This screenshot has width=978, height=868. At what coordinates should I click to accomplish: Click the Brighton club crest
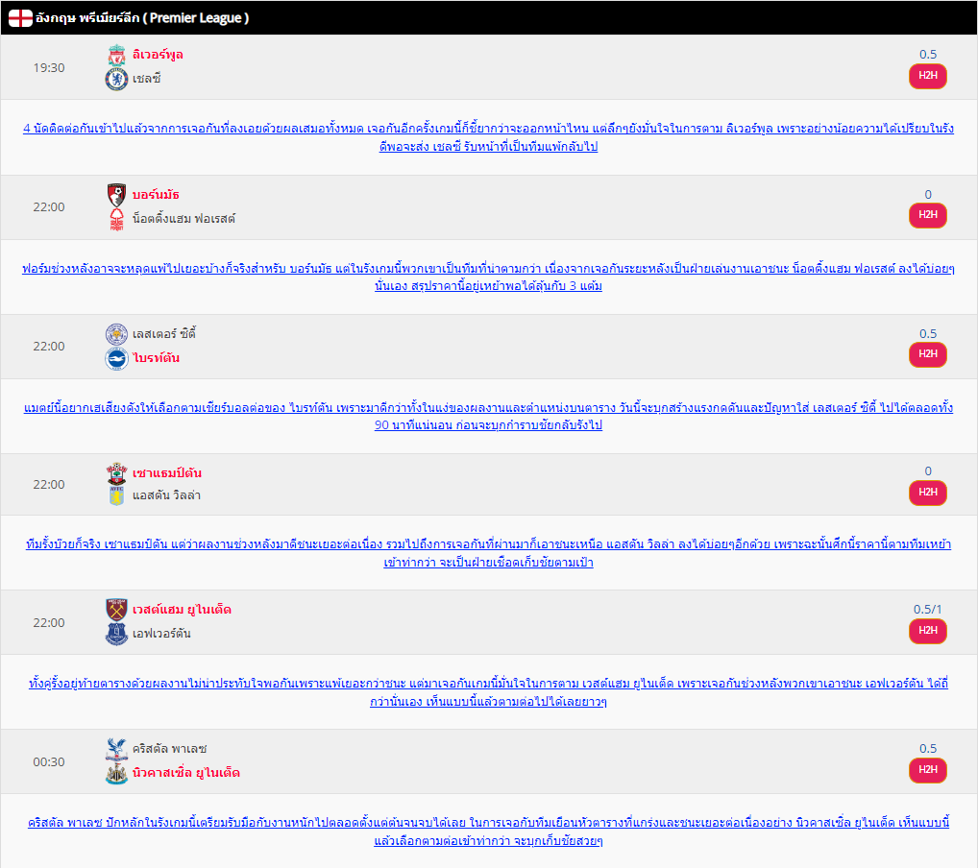[116, 358]
